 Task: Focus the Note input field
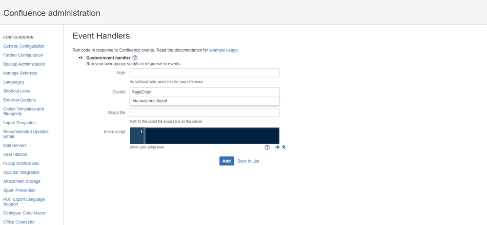tap(204, 73)
